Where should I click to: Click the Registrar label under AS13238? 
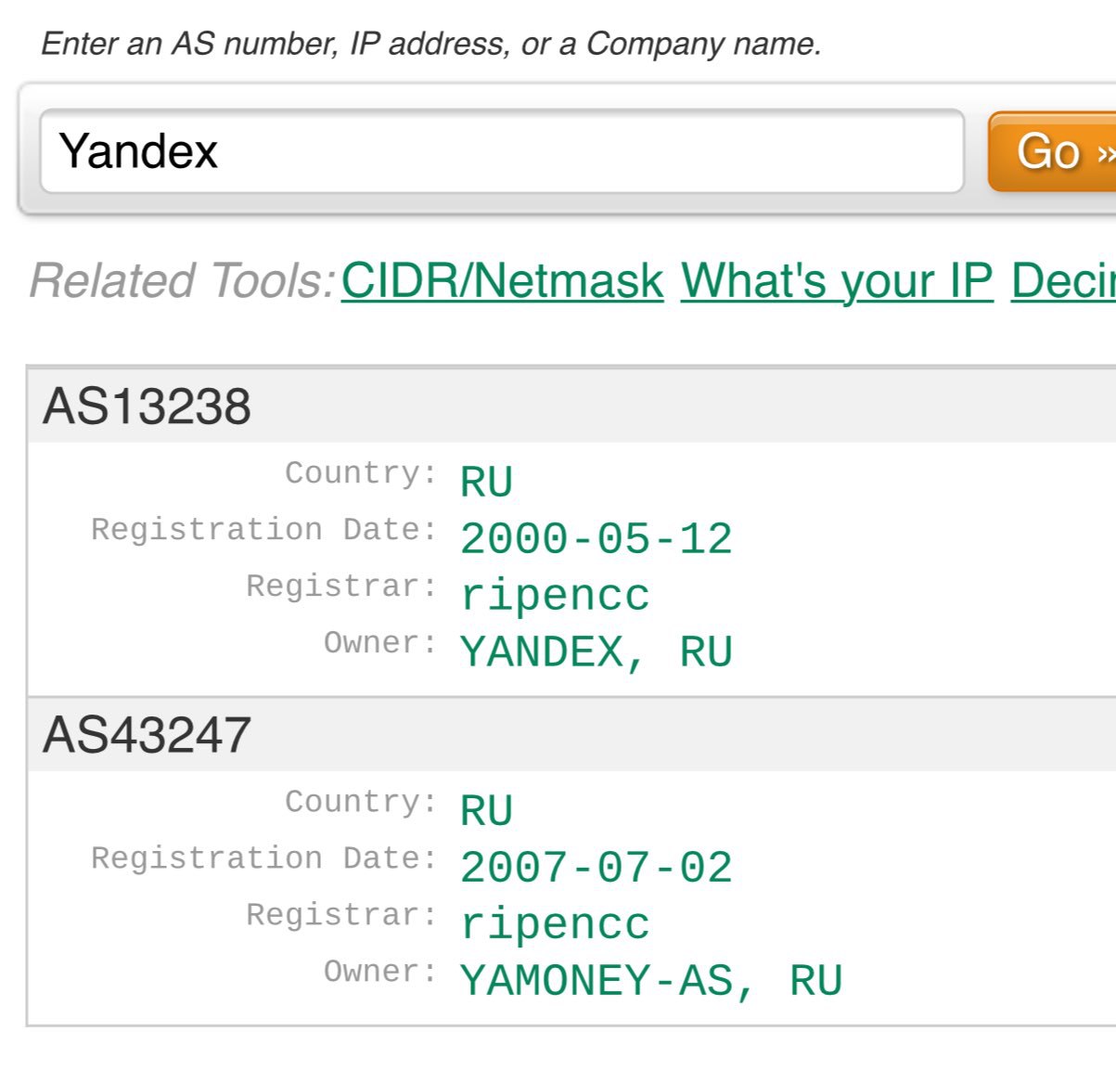[x=341, y=587]
